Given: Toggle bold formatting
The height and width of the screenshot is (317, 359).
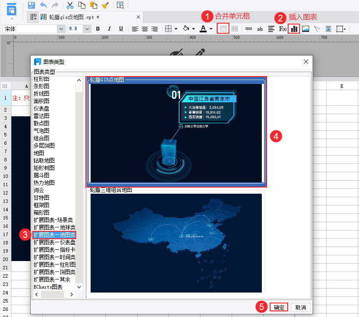Looking at the screenshot, I should pos(98,29).
